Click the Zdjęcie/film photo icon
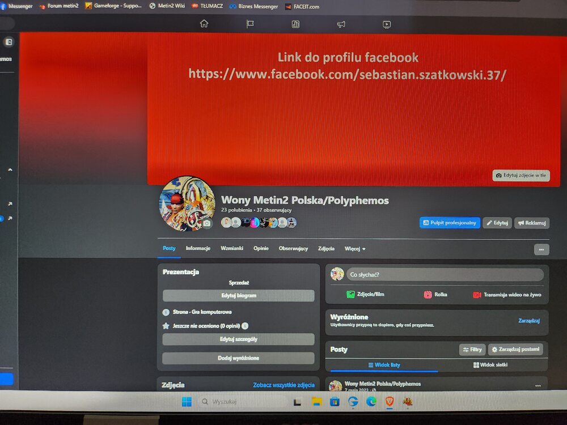 point(350,295)
